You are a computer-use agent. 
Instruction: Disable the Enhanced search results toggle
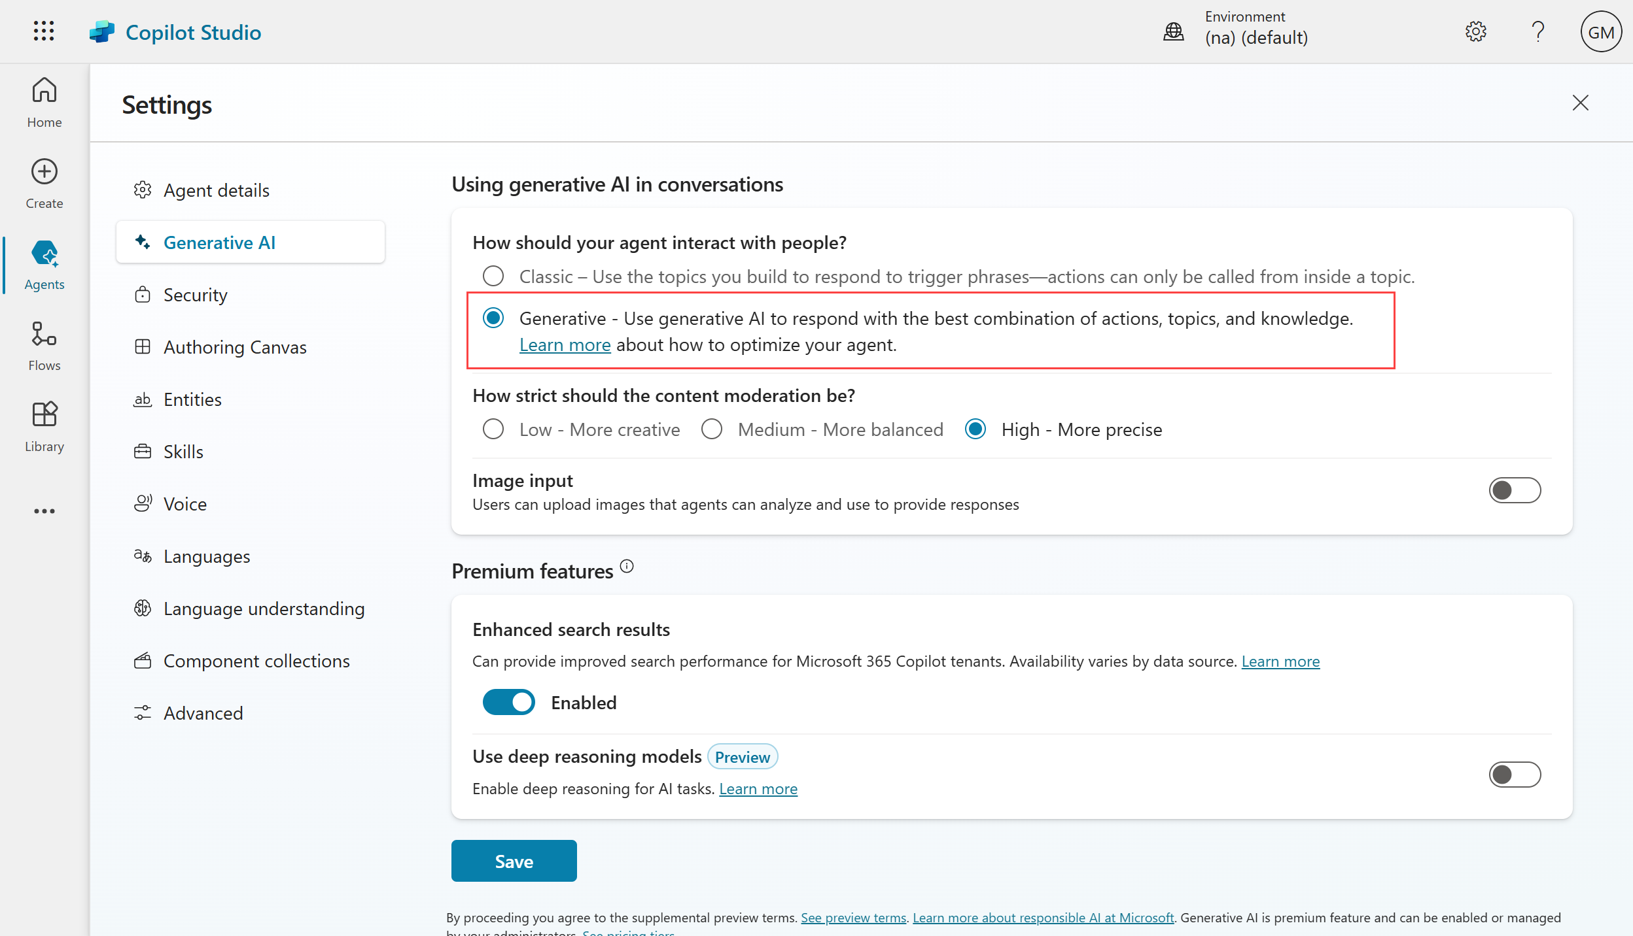(x=508, y=702)
